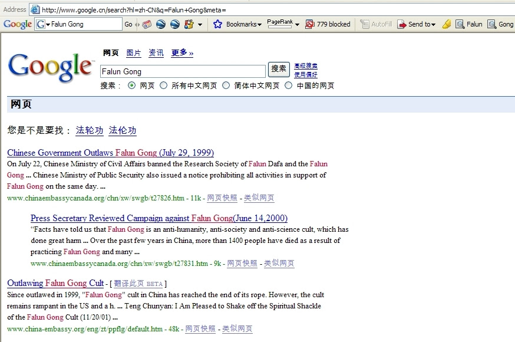Click the Falun find-word toolbar button
The width and height of the screenshot is (515, 342).
(x=468, y=24)
